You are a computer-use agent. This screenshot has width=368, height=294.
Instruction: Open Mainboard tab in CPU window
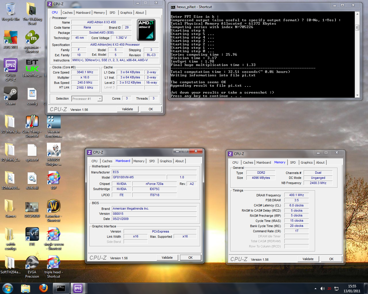tap(83, 13)
